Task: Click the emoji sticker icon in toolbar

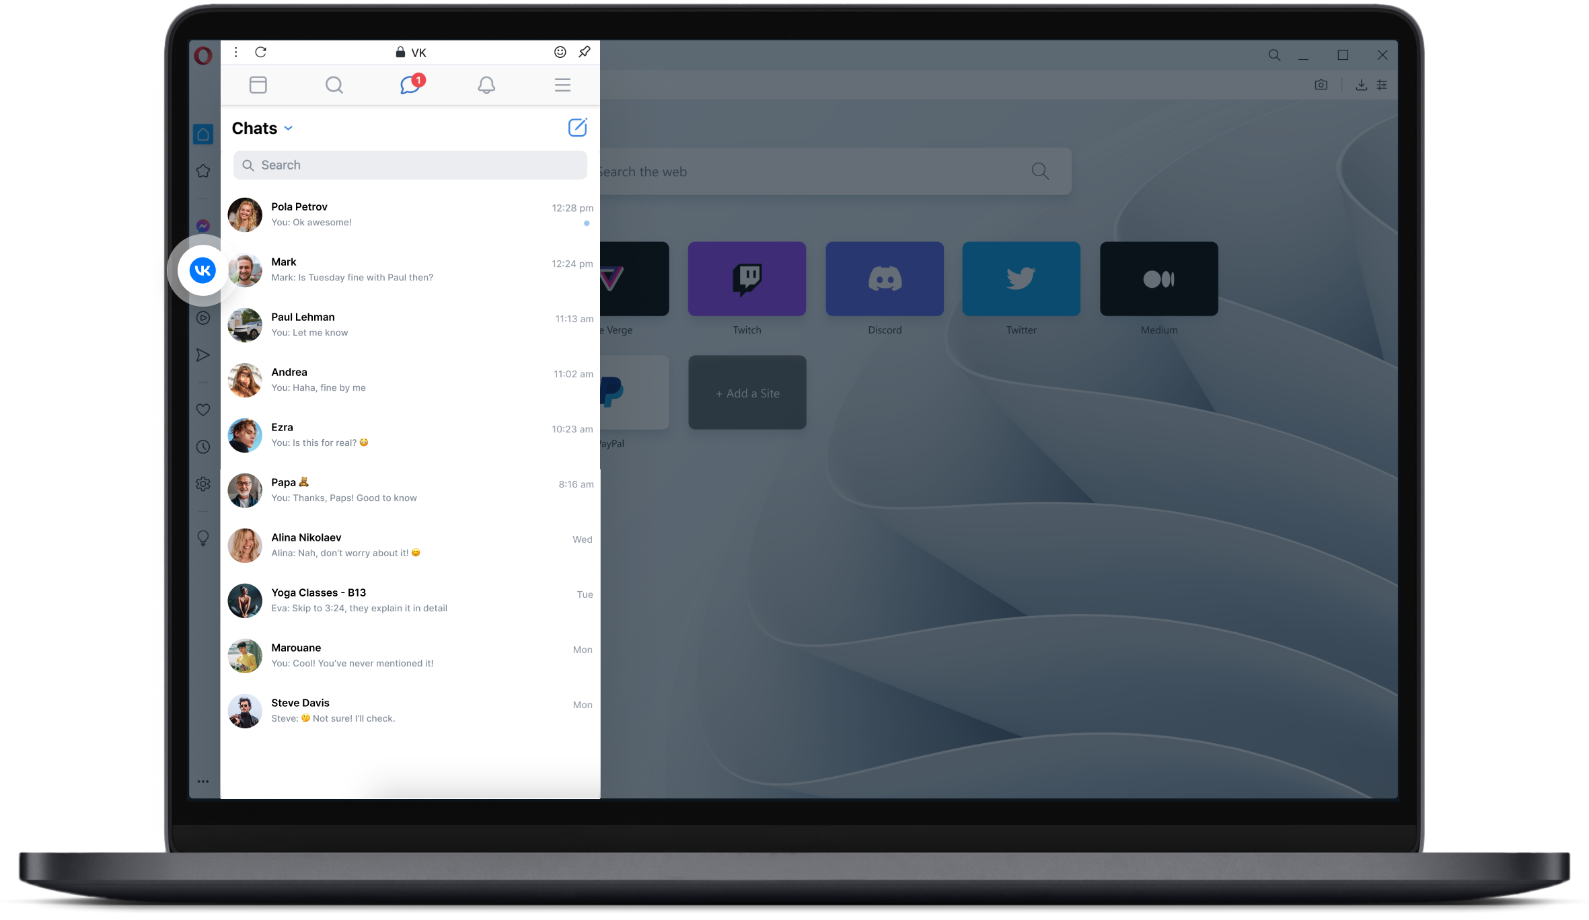Action: point(558,52)
